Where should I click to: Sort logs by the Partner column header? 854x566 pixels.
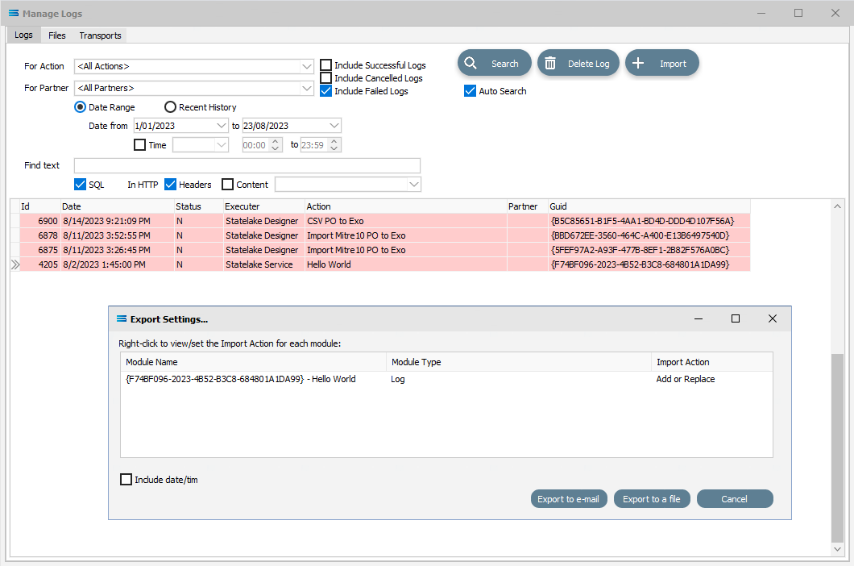point(527,206)
